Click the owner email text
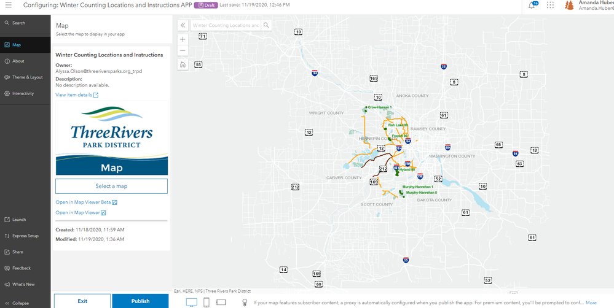The height and width of the screenshot is (308, 614). (99, 72)
